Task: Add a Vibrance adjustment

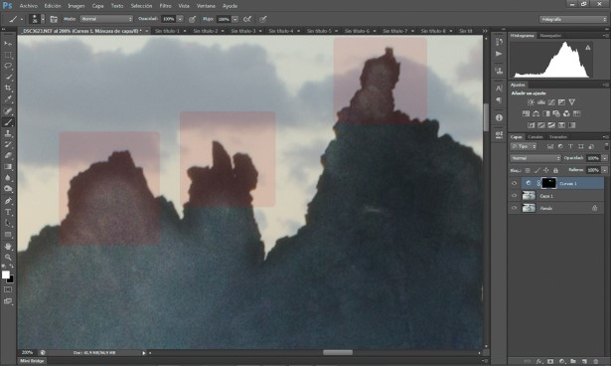Action: [571, 102]
